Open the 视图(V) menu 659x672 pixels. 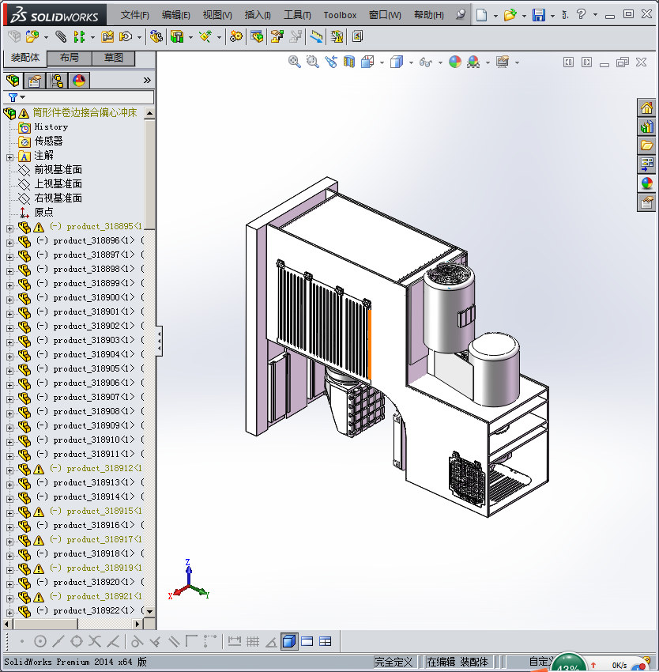tap(217, 15)
